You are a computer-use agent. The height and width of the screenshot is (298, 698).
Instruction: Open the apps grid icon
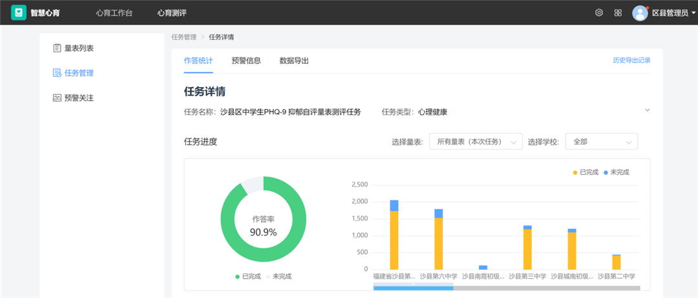[x=618, y=13]
